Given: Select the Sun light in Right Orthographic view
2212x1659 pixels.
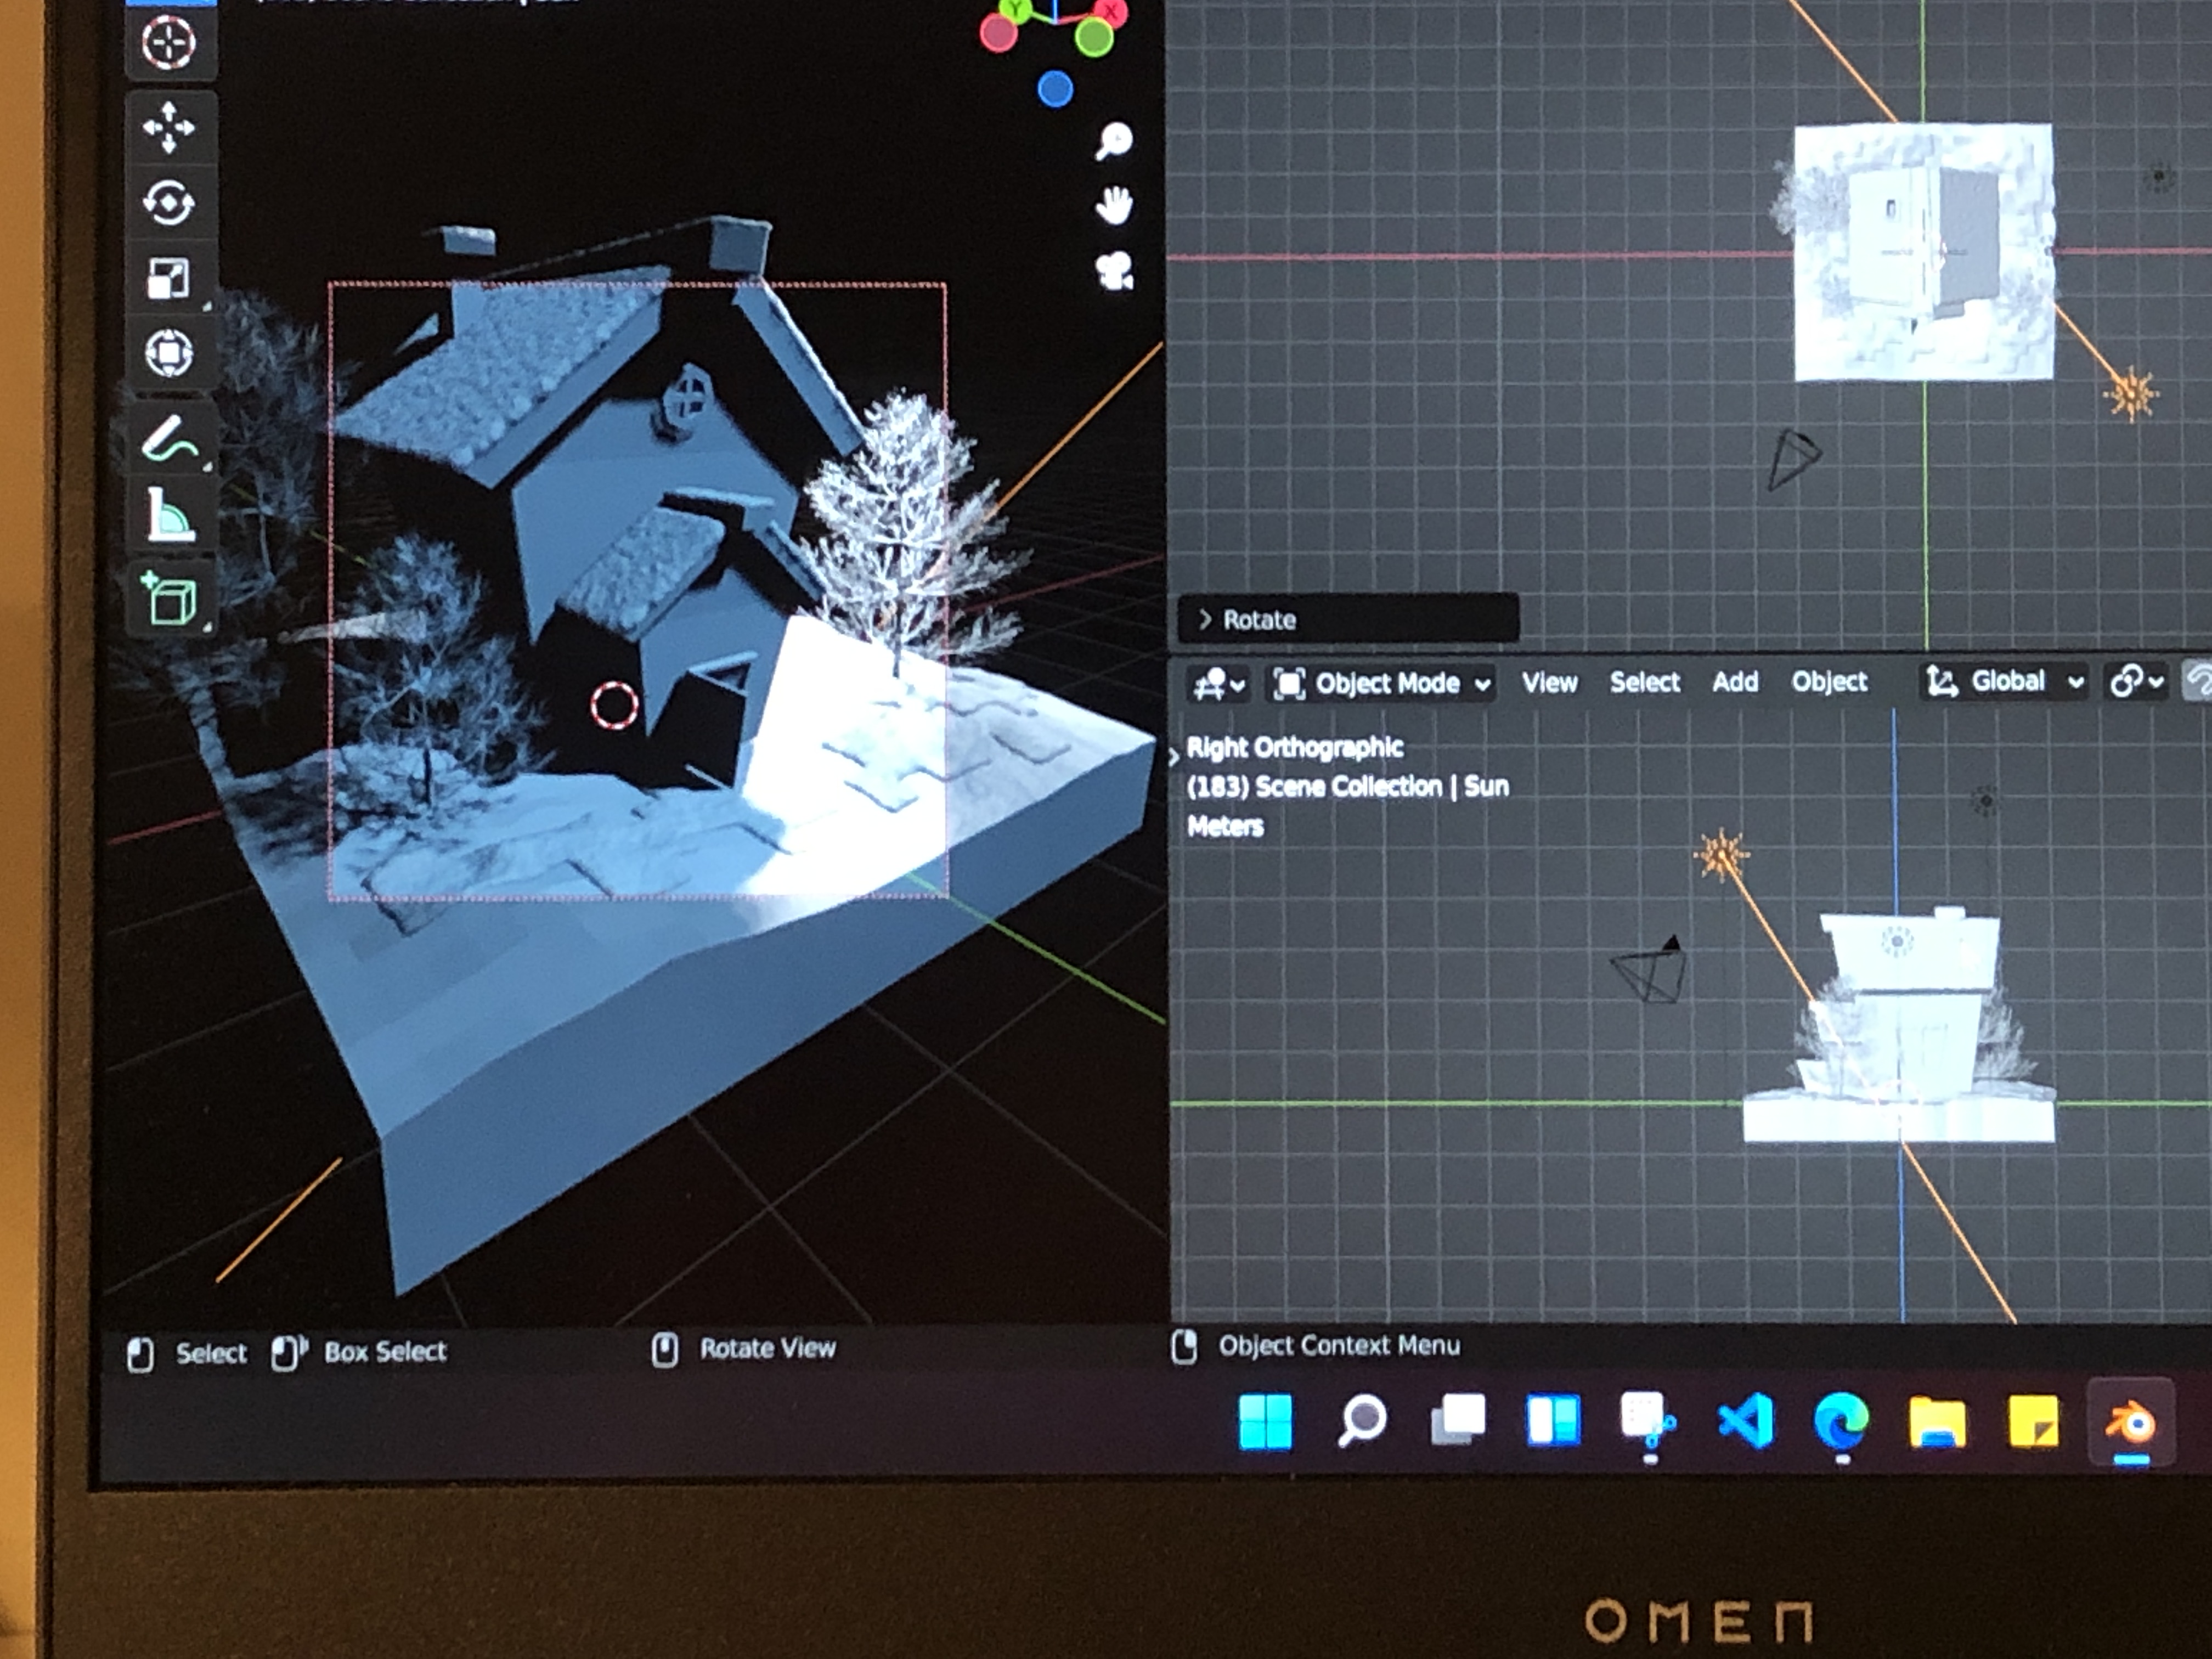Looking at the screenshot, I should coord(1721,855).
